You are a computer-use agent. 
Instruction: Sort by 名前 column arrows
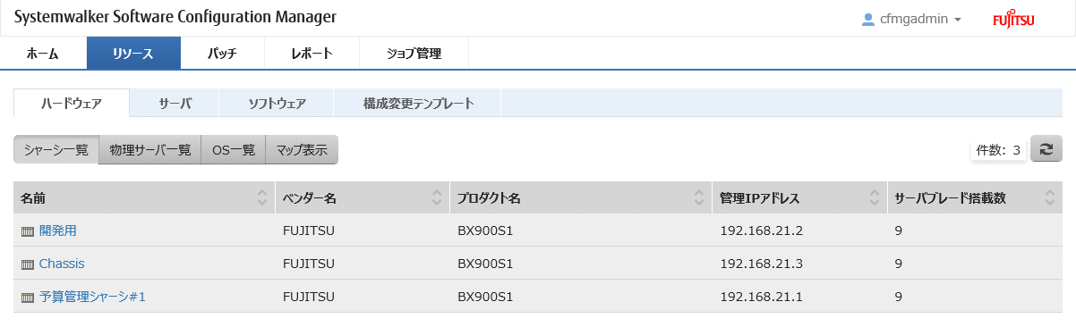[x=261, y=198]
